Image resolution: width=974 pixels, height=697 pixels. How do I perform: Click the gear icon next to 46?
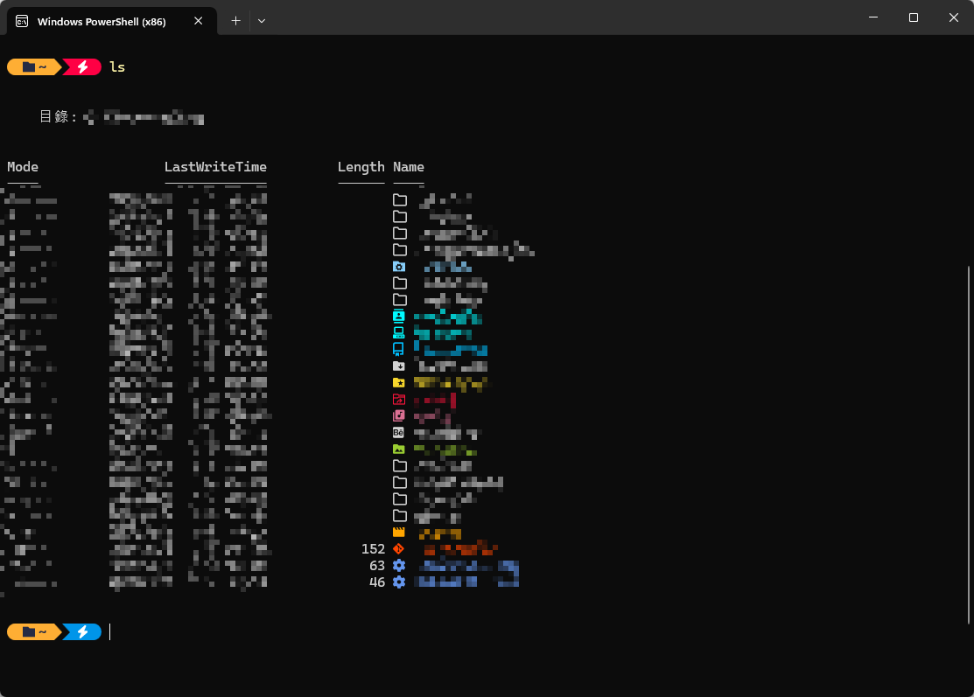[399, 582]
